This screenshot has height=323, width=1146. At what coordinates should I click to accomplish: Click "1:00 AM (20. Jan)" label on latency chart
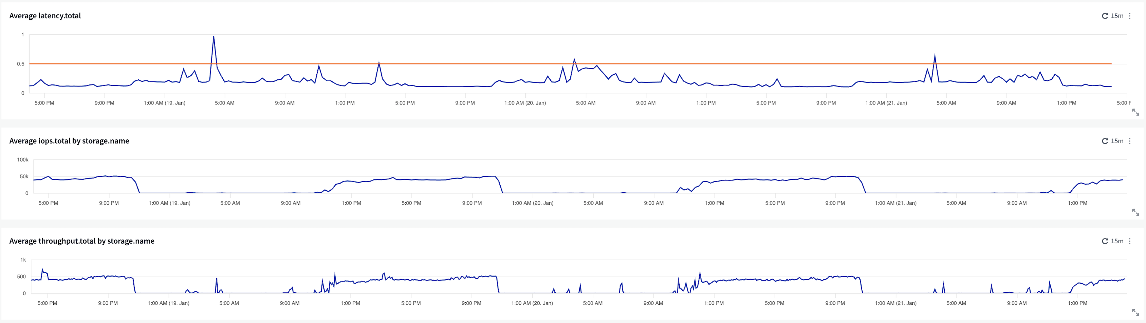coord(525,103)
